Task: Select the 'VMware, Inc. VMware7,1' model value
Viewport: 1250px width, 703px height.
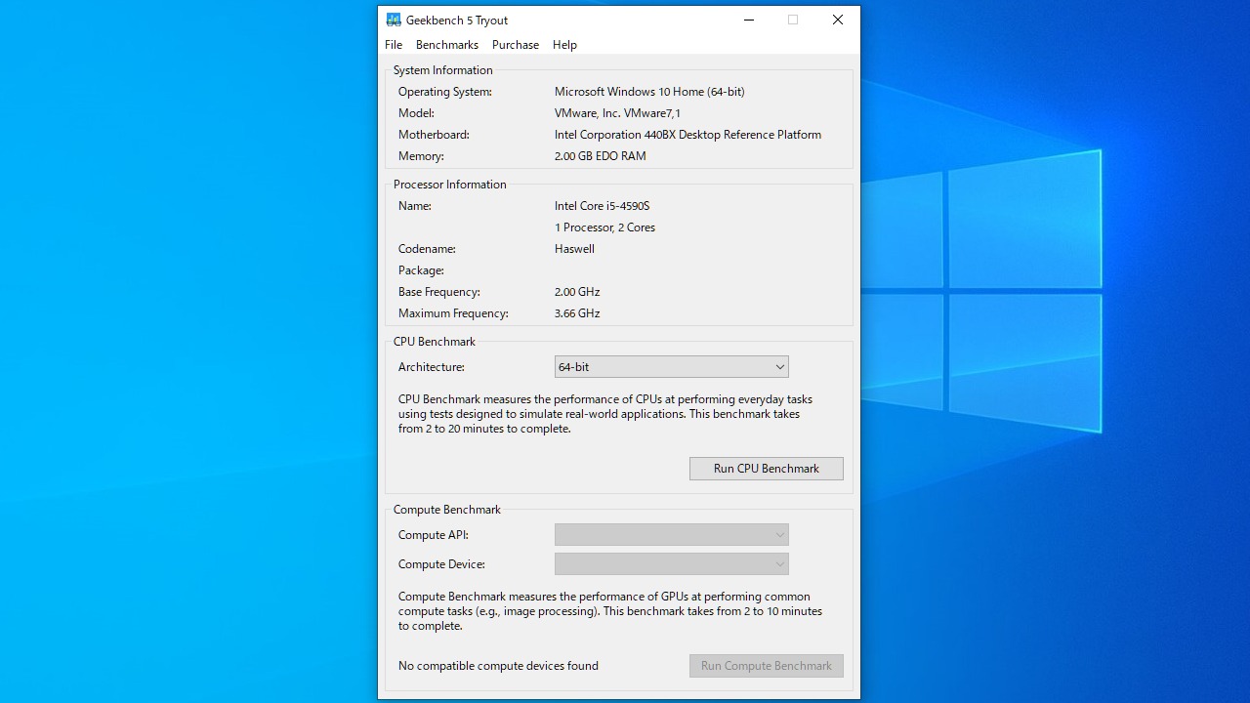Action: [x=617, y=113]
